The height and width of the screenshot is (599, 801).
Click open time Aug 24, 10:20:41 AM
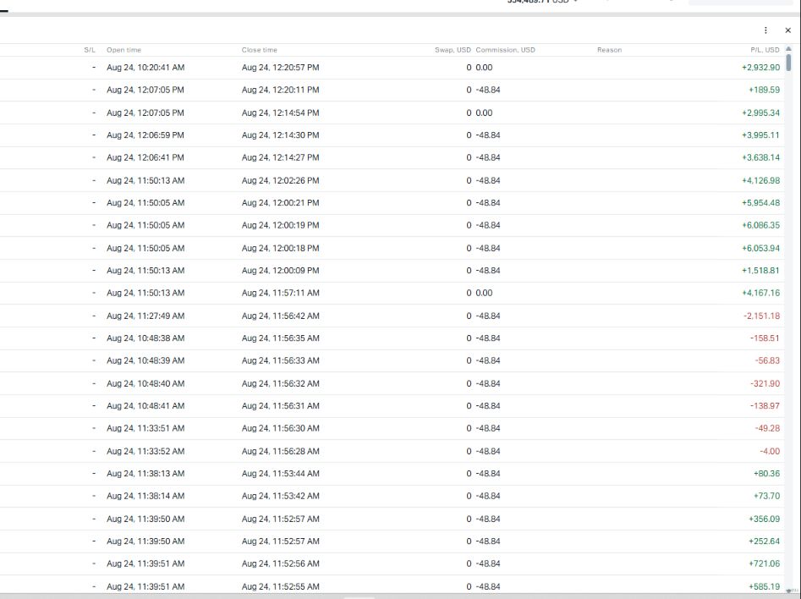click(145, 68)
